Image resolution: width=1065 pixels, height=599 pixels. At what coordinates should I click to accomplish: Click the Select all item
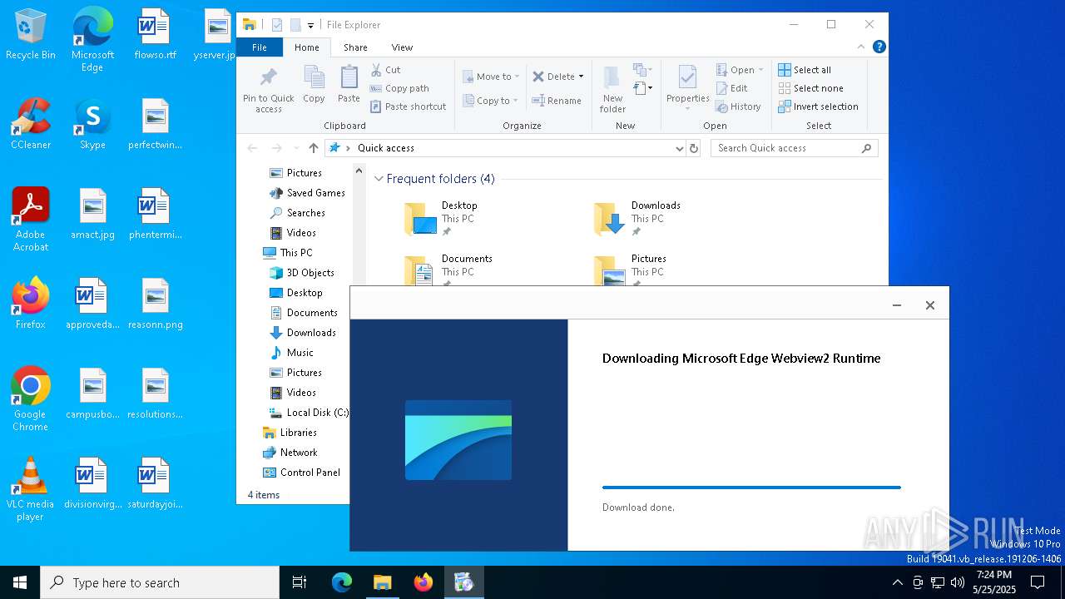click(x=805, y=70)
